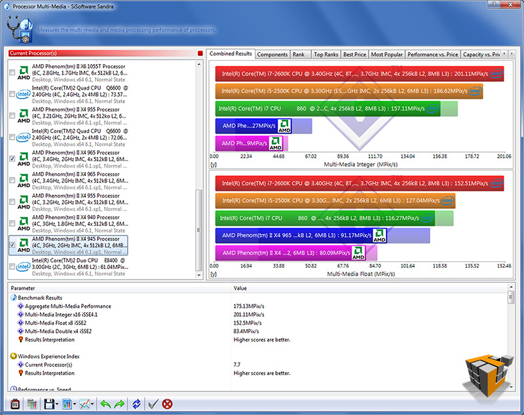Go forward with the green right arrow
The height and width of the screenshot is (415, 524).
click(119, 405)
